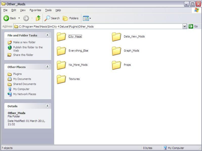The height and width of the screenshot is (151, 202).
Task: Click Share this folder link
Action: click(23, 55)
